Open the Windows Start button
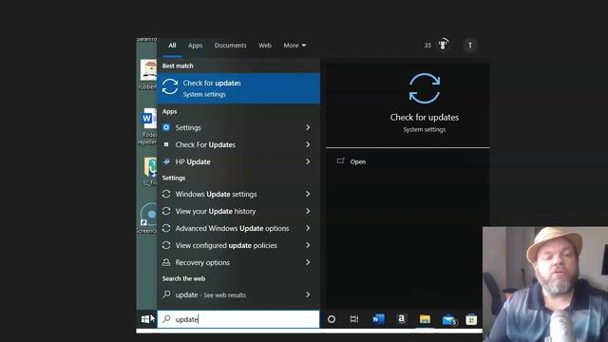This screenshot has height=342, width=608. [x=145, y=319]
